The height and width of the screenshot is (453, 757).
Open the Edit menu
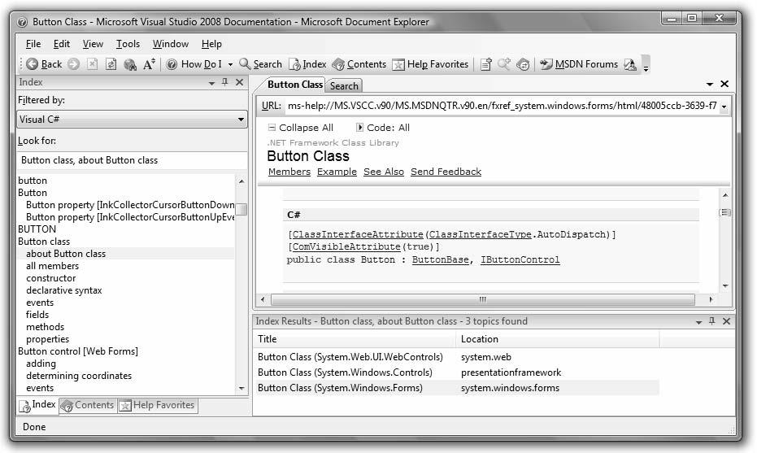coord(61,44)
